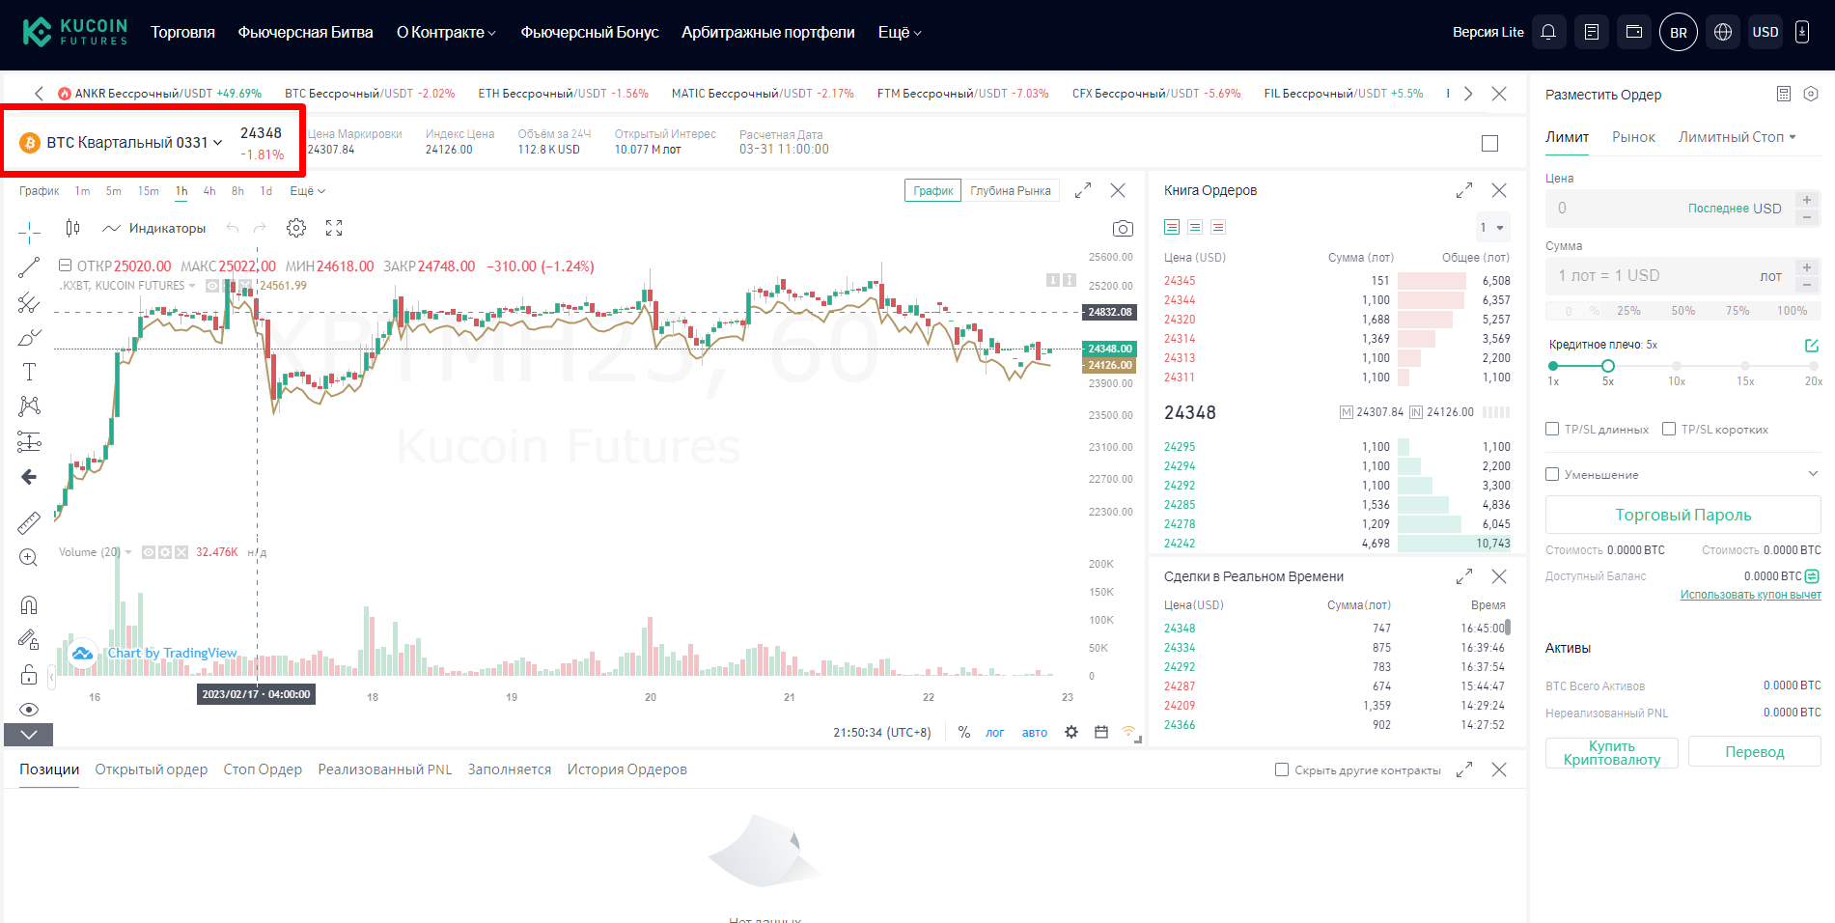Click Перевод button
1835x923 pixels.
coord(1754,752)
